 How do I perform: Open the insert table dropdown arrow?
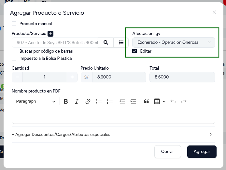[x=164, y=101]
